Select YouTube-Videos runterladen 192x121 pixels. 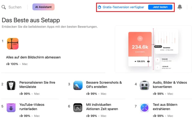32,107
